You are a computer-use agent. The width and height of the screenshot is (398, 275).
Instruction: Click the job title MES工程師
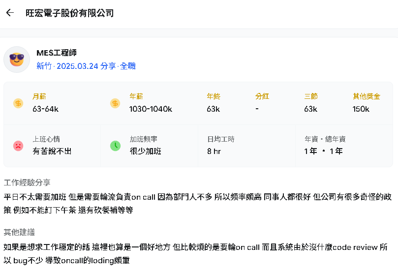57,53
